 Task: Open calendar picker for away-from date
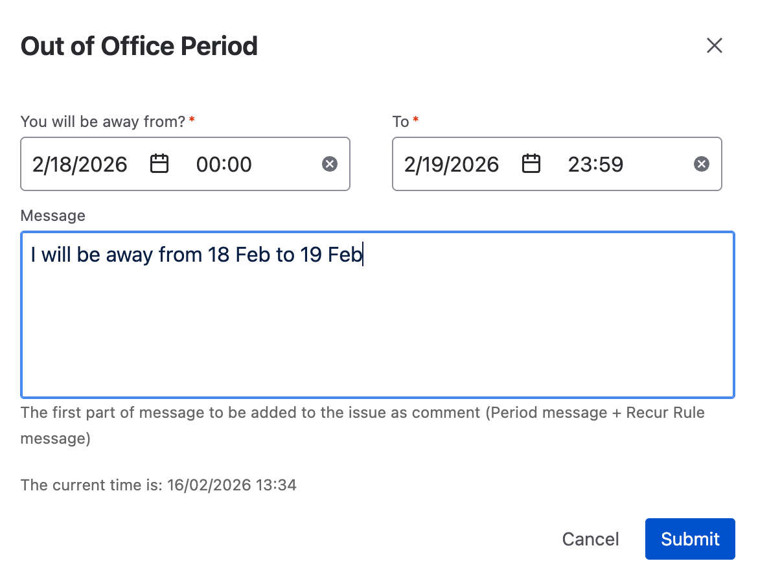(159, 164)
